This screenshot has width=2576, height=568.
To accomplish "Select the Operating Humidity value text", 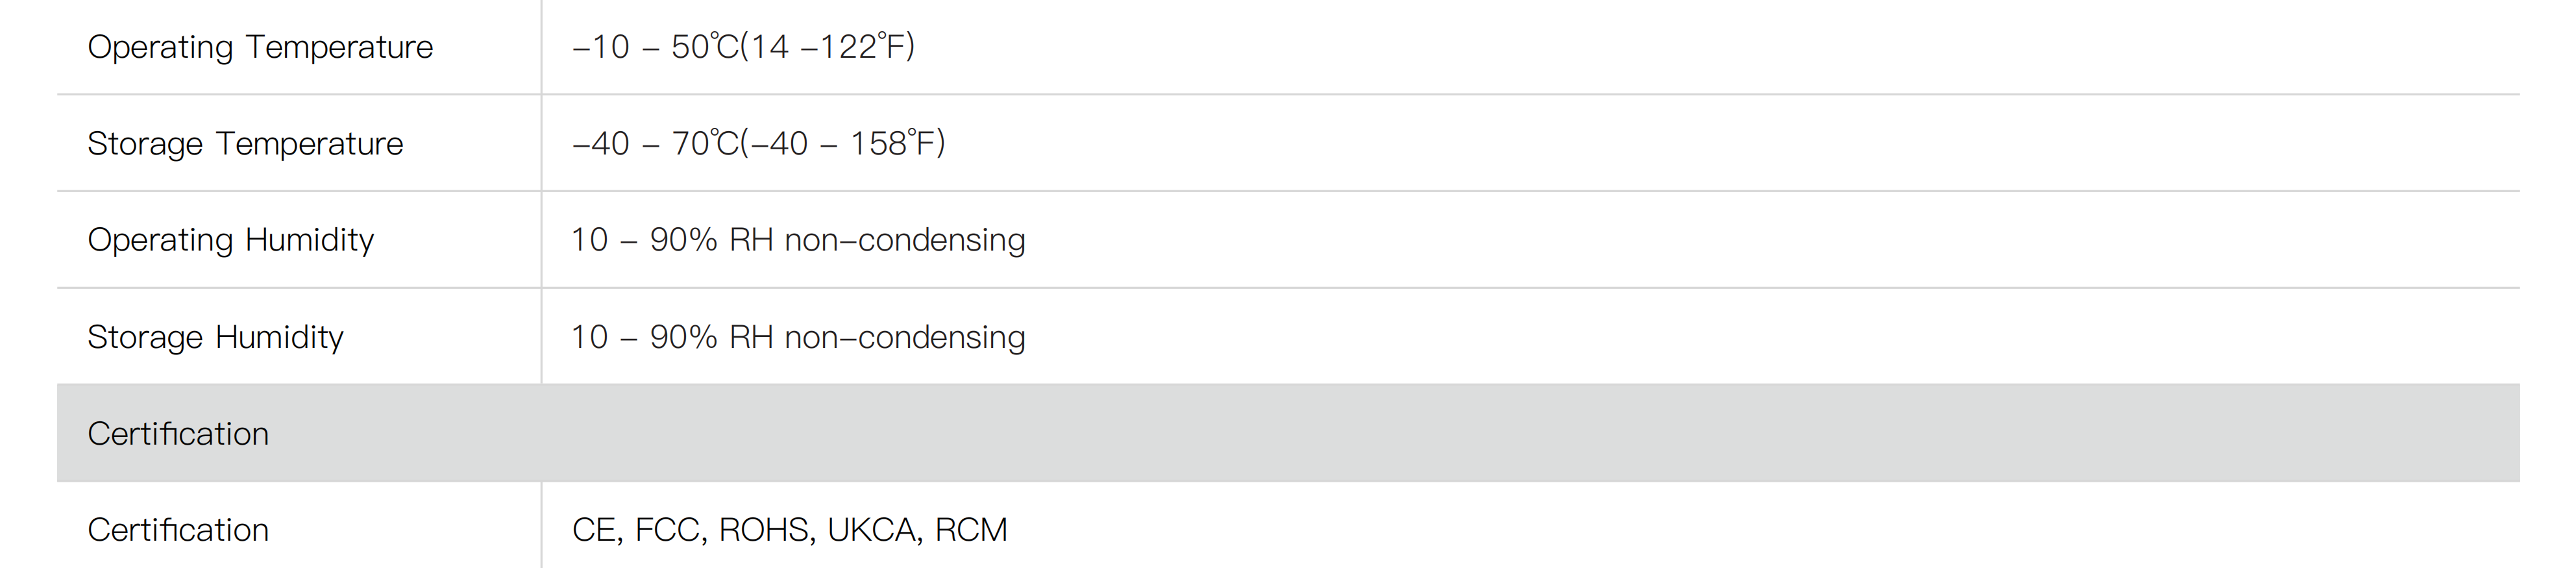I will 797,240.
